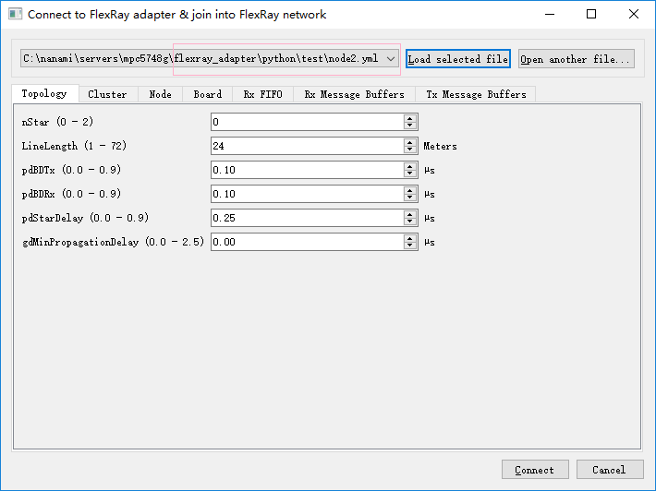Minimize the FlexRay connect window
Screen dimensions: 656x491
click(550, 14)
